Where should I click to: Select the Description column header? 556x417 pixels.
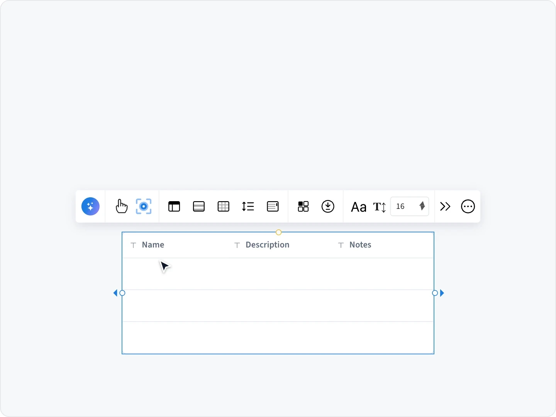tap(267, 245)
